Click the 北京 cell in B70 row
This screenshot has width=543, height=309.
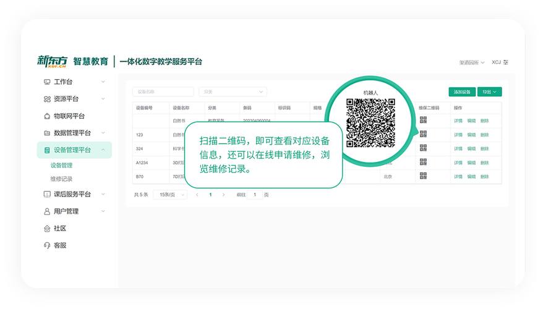[x=388, y=177]
